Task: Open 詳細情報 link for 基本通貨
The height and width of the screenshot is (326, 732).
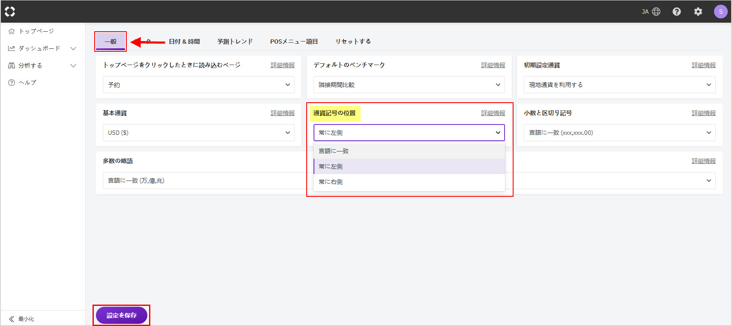Action: point(283,113)
